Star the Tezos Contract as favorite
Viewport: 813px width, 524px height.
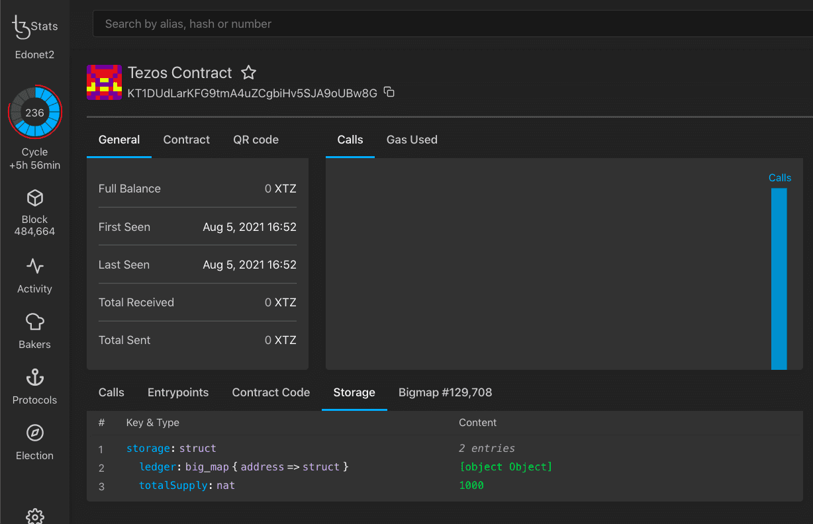[x=248, y=73]
